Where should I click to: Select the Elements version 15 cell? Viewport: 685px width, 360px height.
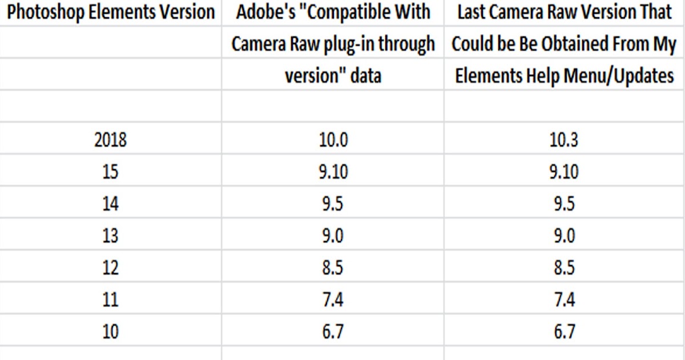(110, 171)
